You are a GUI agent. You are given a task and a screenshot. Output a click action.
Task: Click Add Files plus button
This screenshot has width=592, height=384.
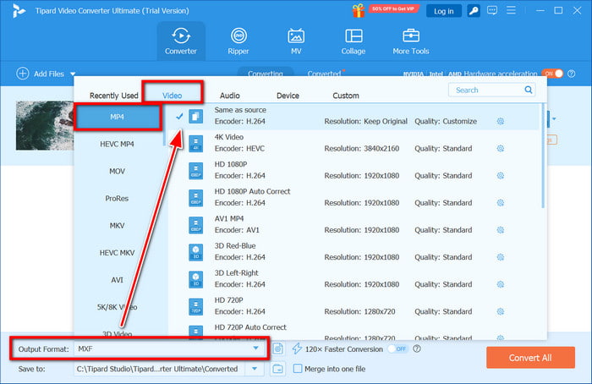(x=23, y=74)
